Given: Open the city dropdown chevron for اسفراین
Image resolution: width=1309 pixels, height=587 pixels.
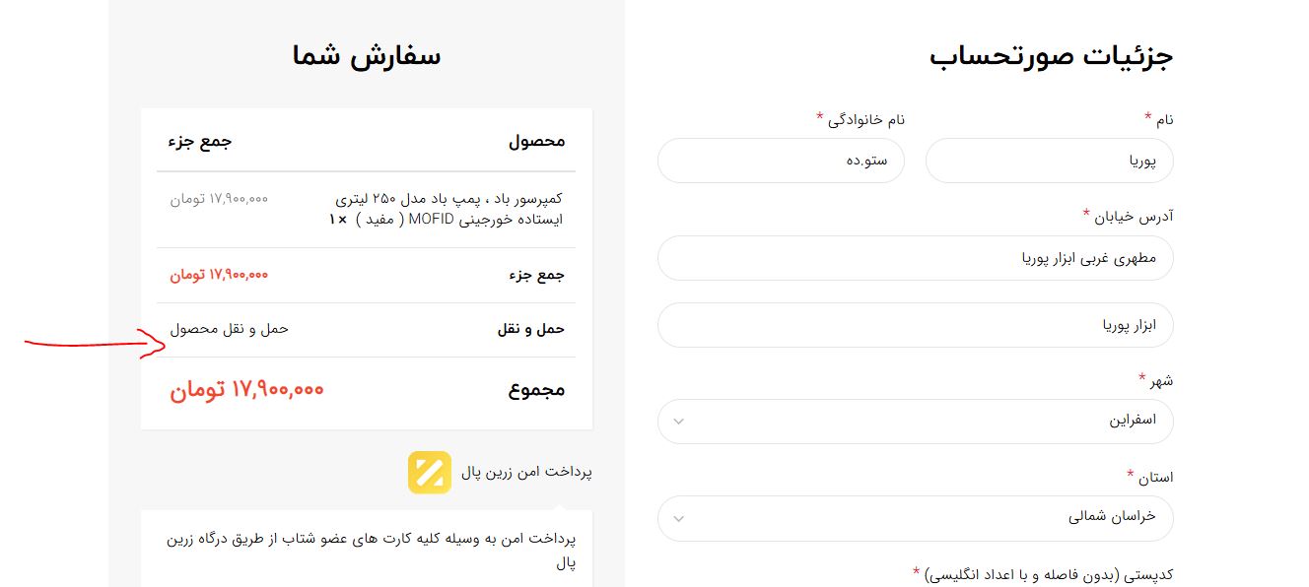Looking at the screenshot, I should pos(678,422).
